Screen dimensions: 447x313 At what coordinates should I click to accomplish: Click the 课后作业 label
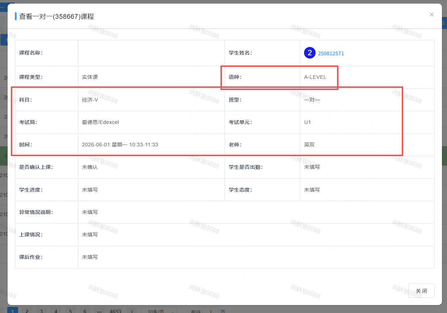coord(31,257)
